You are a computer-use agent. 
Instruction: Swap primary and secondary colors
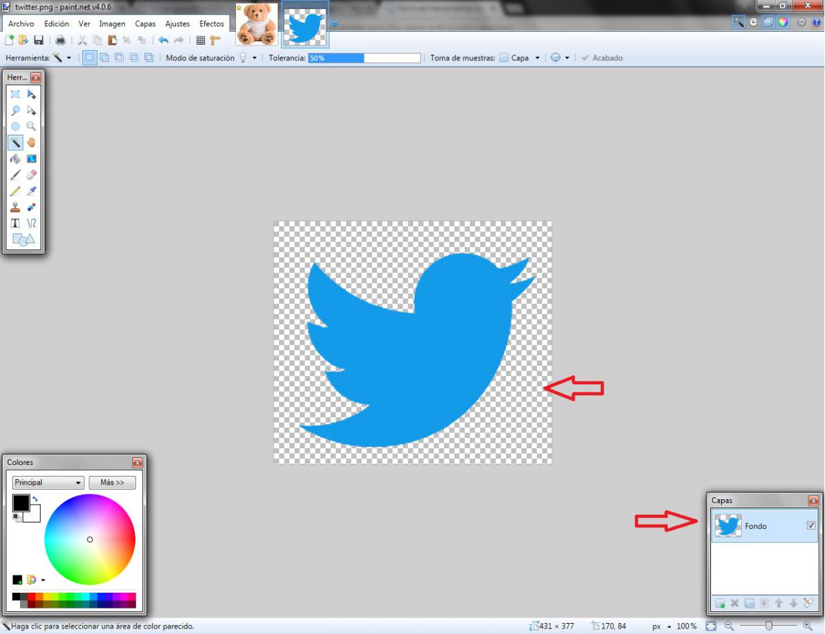pos(35,499)
